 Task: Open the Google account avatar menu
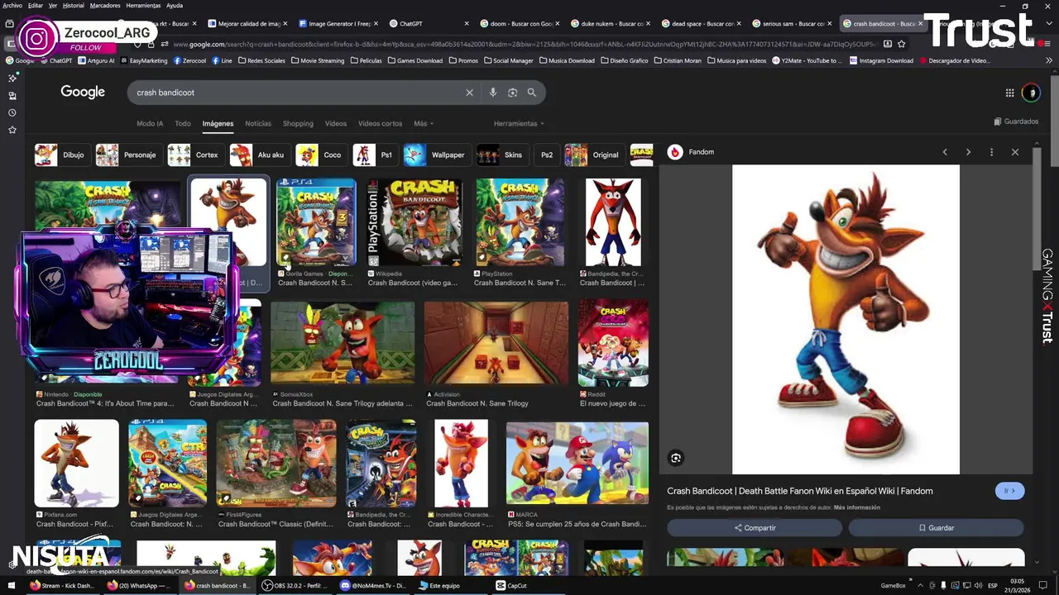coord(1031,93)
